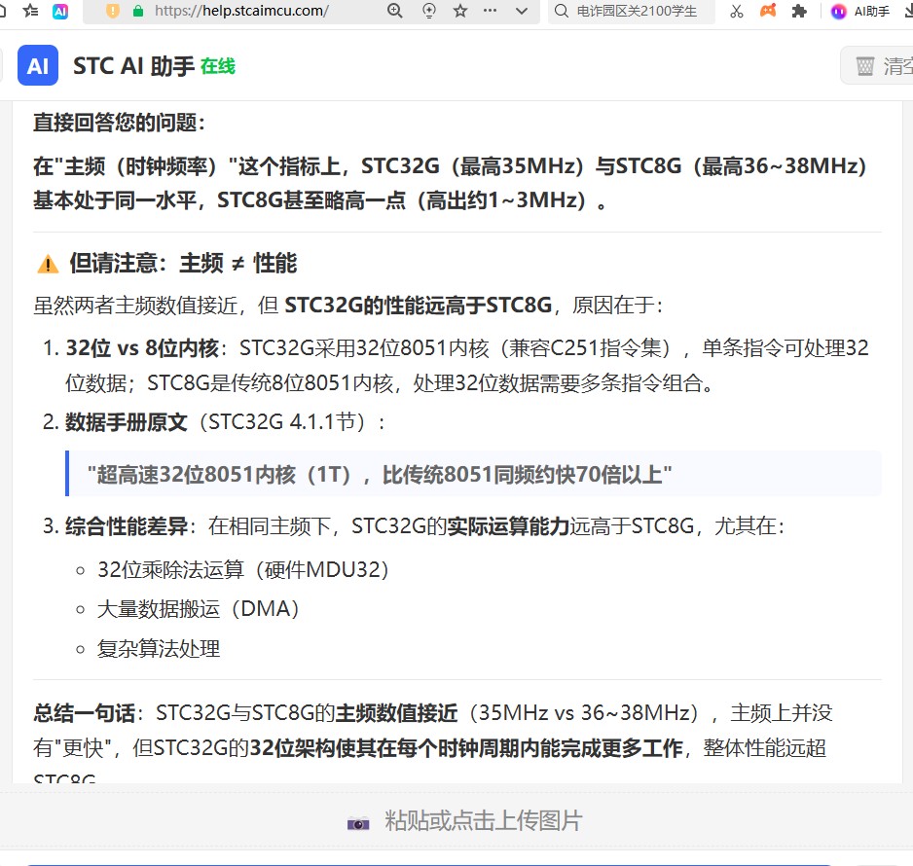The width and height of the screenshot is (913, 866).
Task: Click the search magnifier icon
Action: tap(562, 11)
